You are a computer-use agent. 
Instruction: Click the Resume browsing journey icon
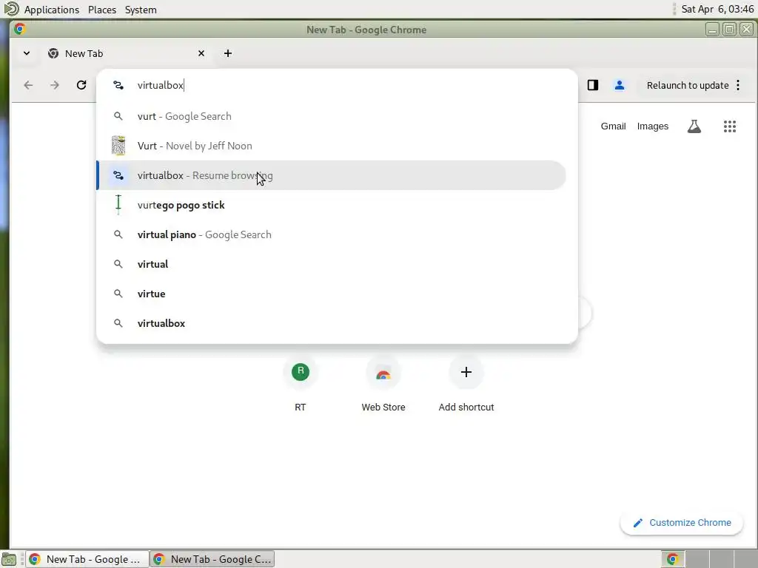tap(118, 175)
